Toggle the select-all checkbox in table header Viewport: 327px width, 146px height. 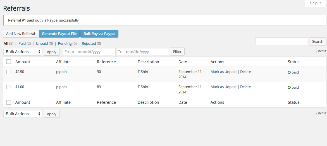pos(9,62)
